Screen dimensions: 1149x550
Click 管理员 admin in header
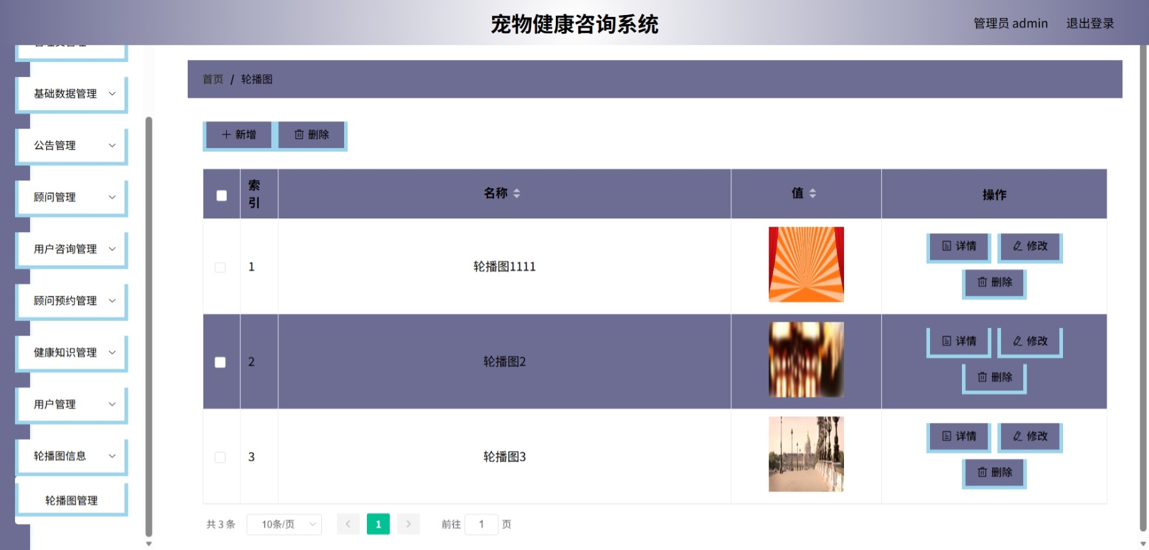(1010, 23)
